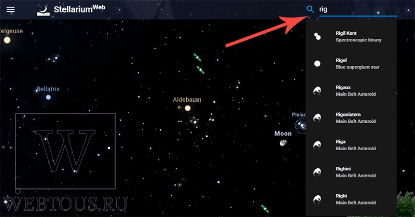Select the bottom green satellite icon
The width and height of the screenshot is (415, 217).
265,209
